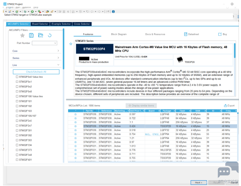This screenshot has height=186, width=241.
Task: Open dropdown arrow next to search flashlight icon
Action: [x=55, y=12]
